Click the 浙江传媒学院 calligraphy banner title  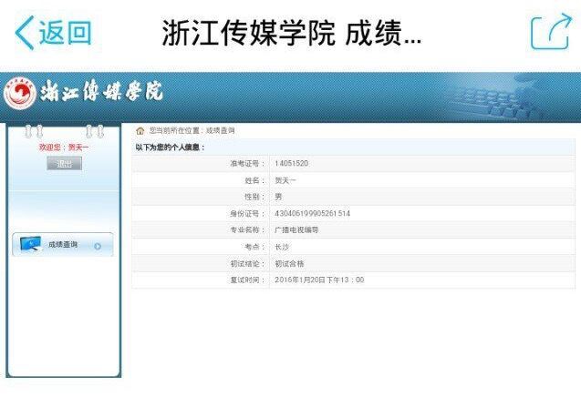click(x=99, y=93)
